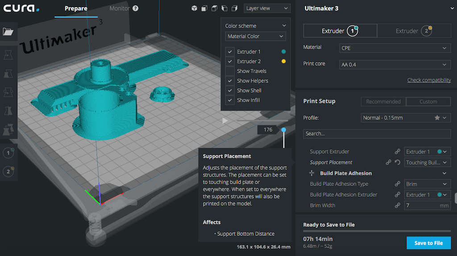Click link icon beside Build Plate Adhesion Type
The width and height of the screenshot is (457, 256).
tap(398, 184)
